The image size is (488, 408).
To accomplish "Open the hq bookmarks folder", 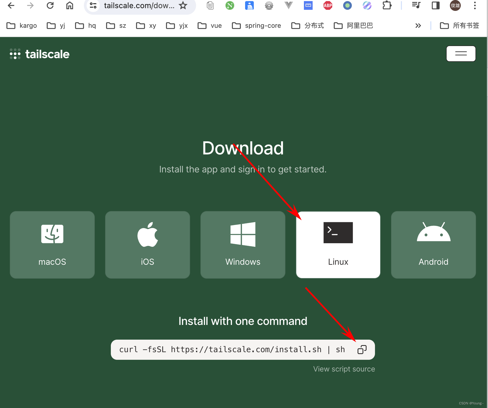I will [x=86, y=26].
